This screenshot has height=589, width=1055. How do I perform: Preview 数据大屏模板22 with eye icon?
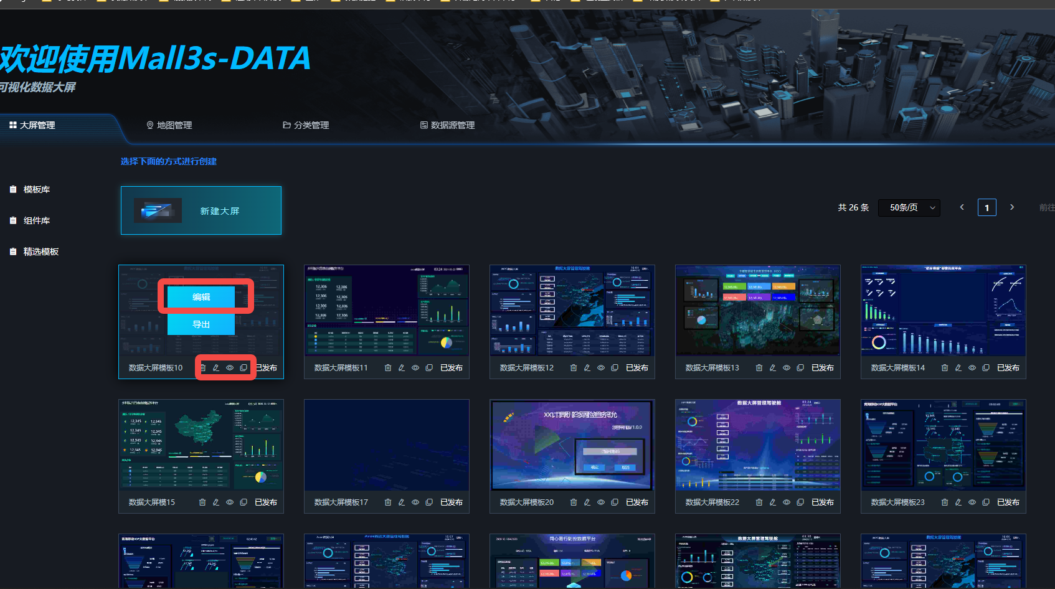[x=787, y=502]
